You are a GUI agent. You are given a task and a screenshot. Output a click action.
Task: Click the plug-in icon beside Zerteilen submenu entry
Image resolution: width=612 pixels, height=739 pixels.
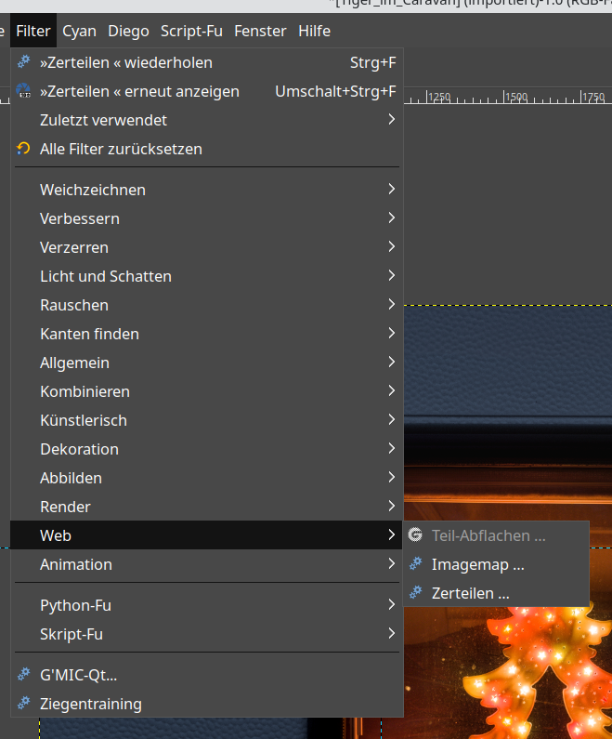tap(415, 592)
